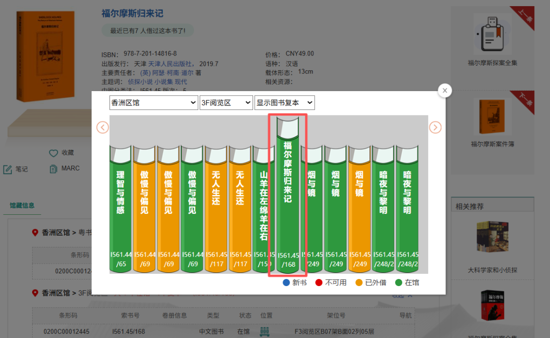Click the 最近已有7人借过这本书了 badge
Viewport: 550px width, 338px height.
click(x=148, y=31)
